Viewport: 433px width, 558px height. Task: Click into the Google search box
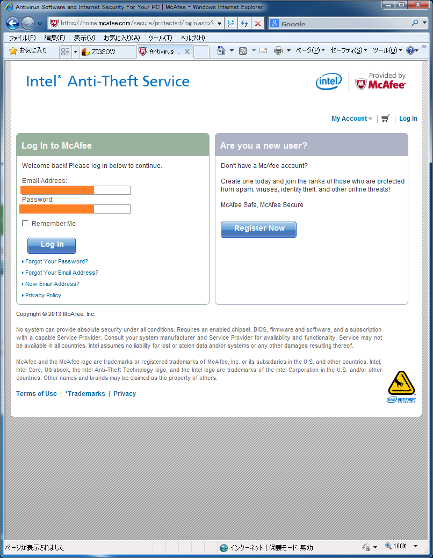(x=344, y=24)
